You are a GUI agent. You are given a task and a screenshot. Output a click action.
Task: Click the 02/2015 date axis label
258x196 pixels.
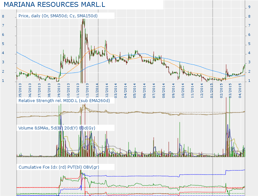(221, 91)
